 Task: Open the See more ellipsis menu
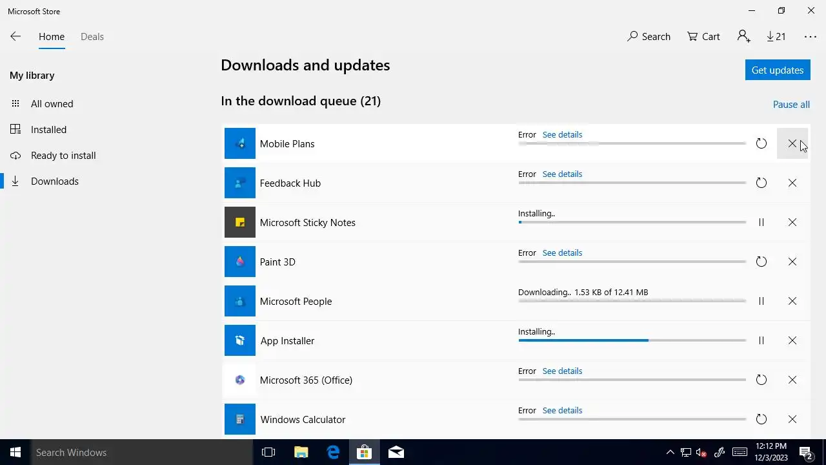[x=811, y=37]
